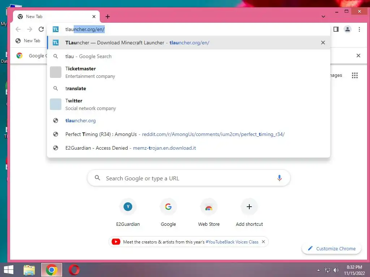370x277 pixels.
Task: Open the network tray icon
Action: coord(327,270)
